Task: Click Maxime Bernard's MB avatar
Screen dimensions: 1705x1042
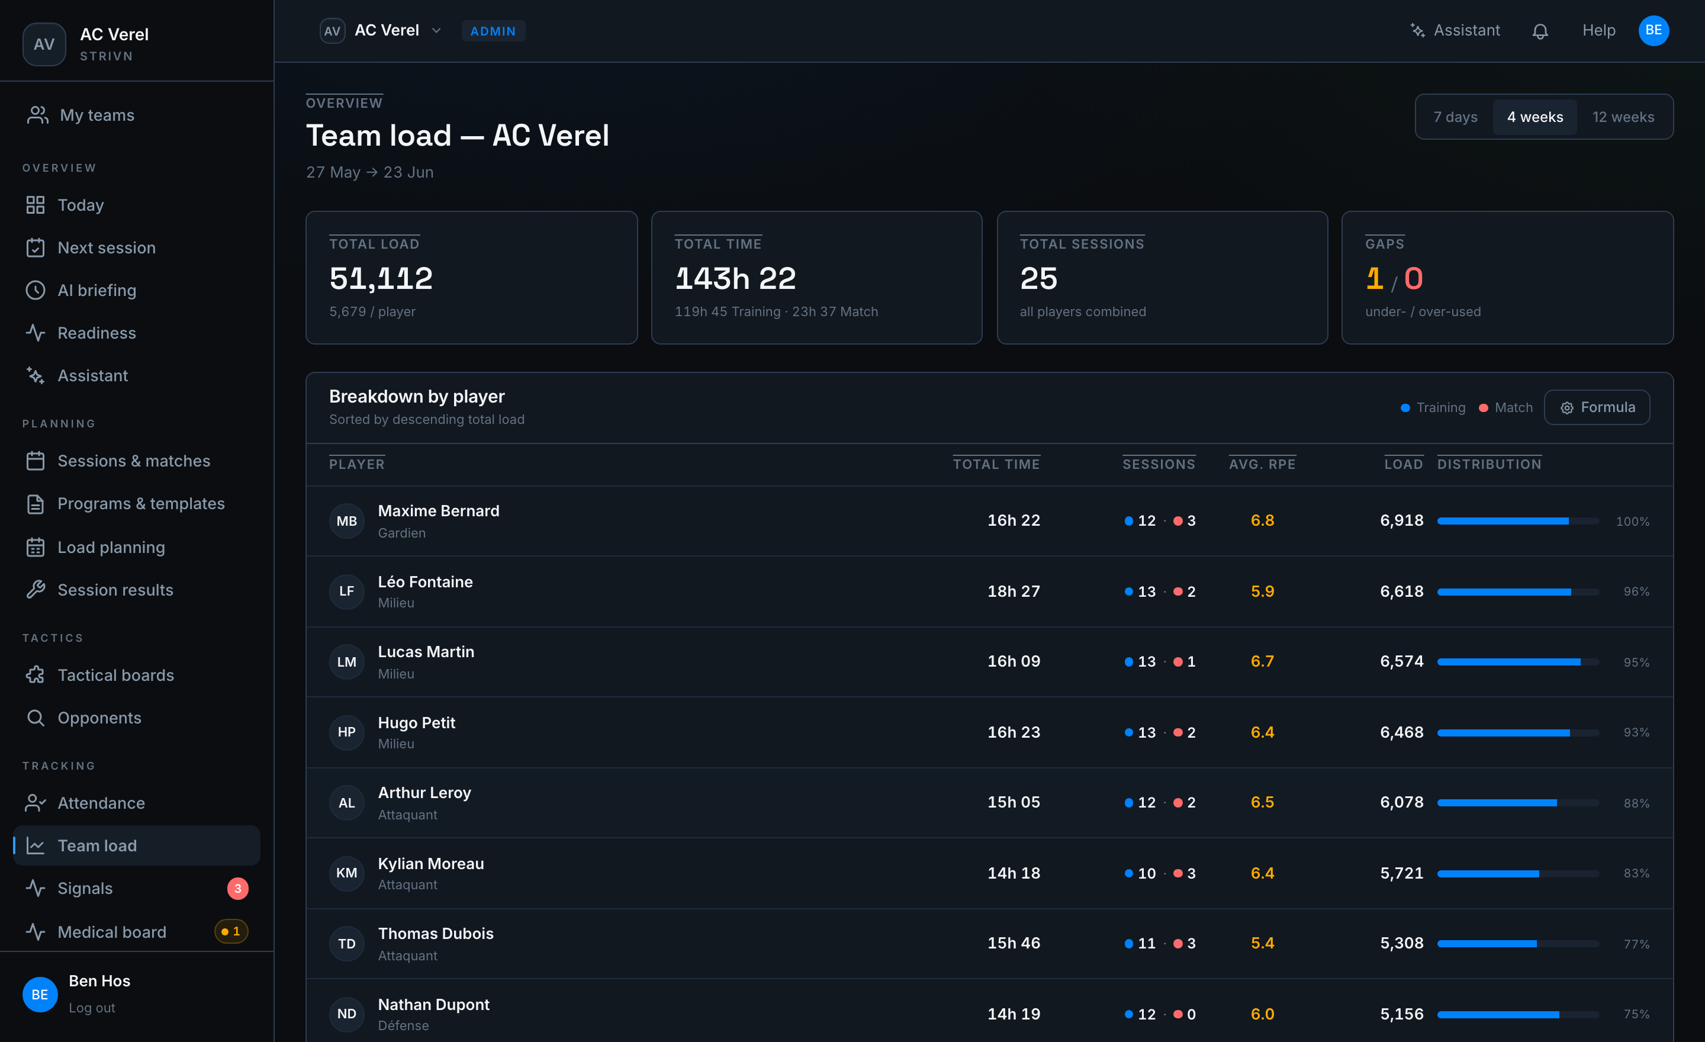Action: [x=347, y=521]
